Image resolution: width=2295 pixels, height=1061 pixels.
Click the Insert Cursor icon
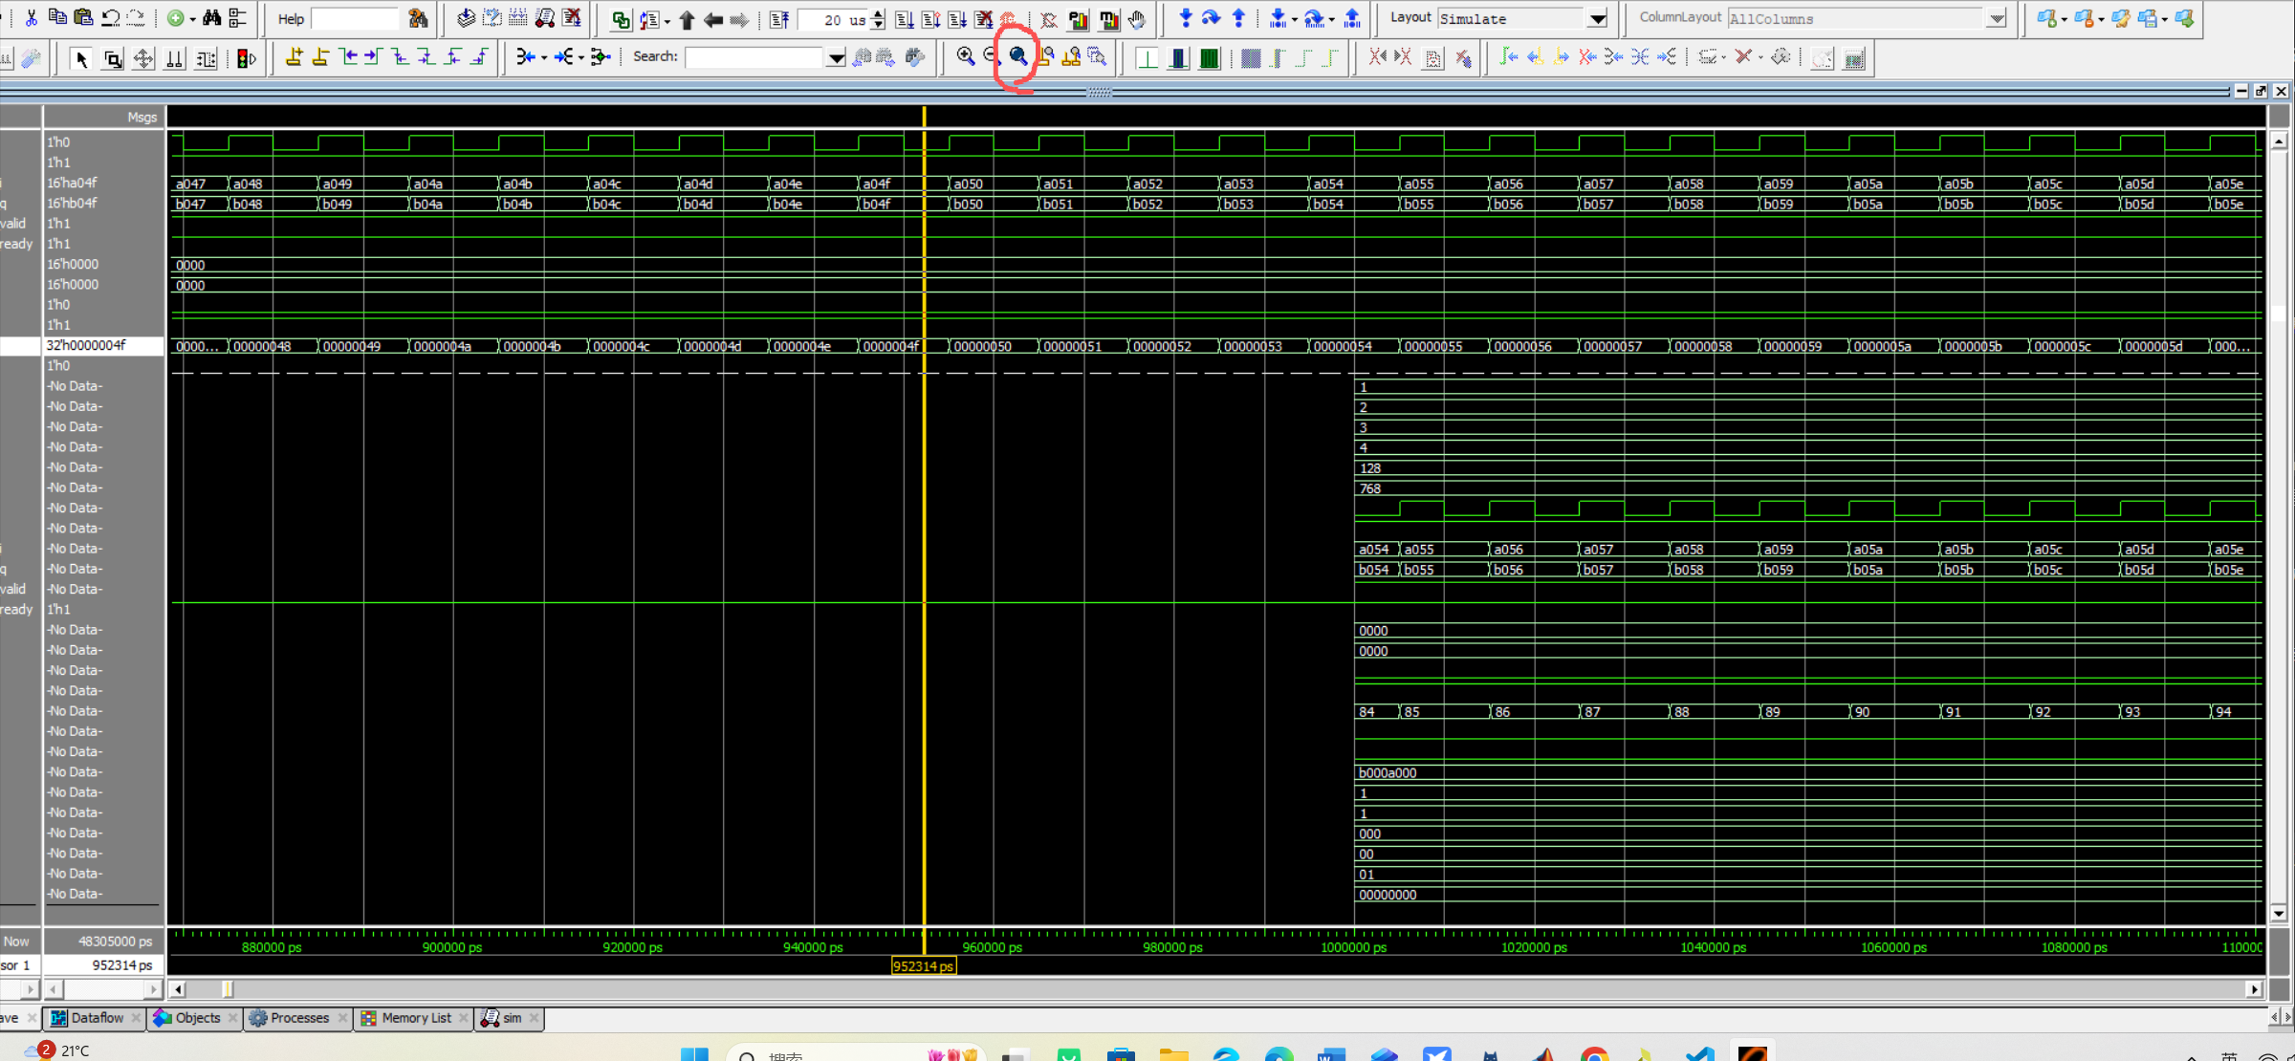click(x=295, y=57)
